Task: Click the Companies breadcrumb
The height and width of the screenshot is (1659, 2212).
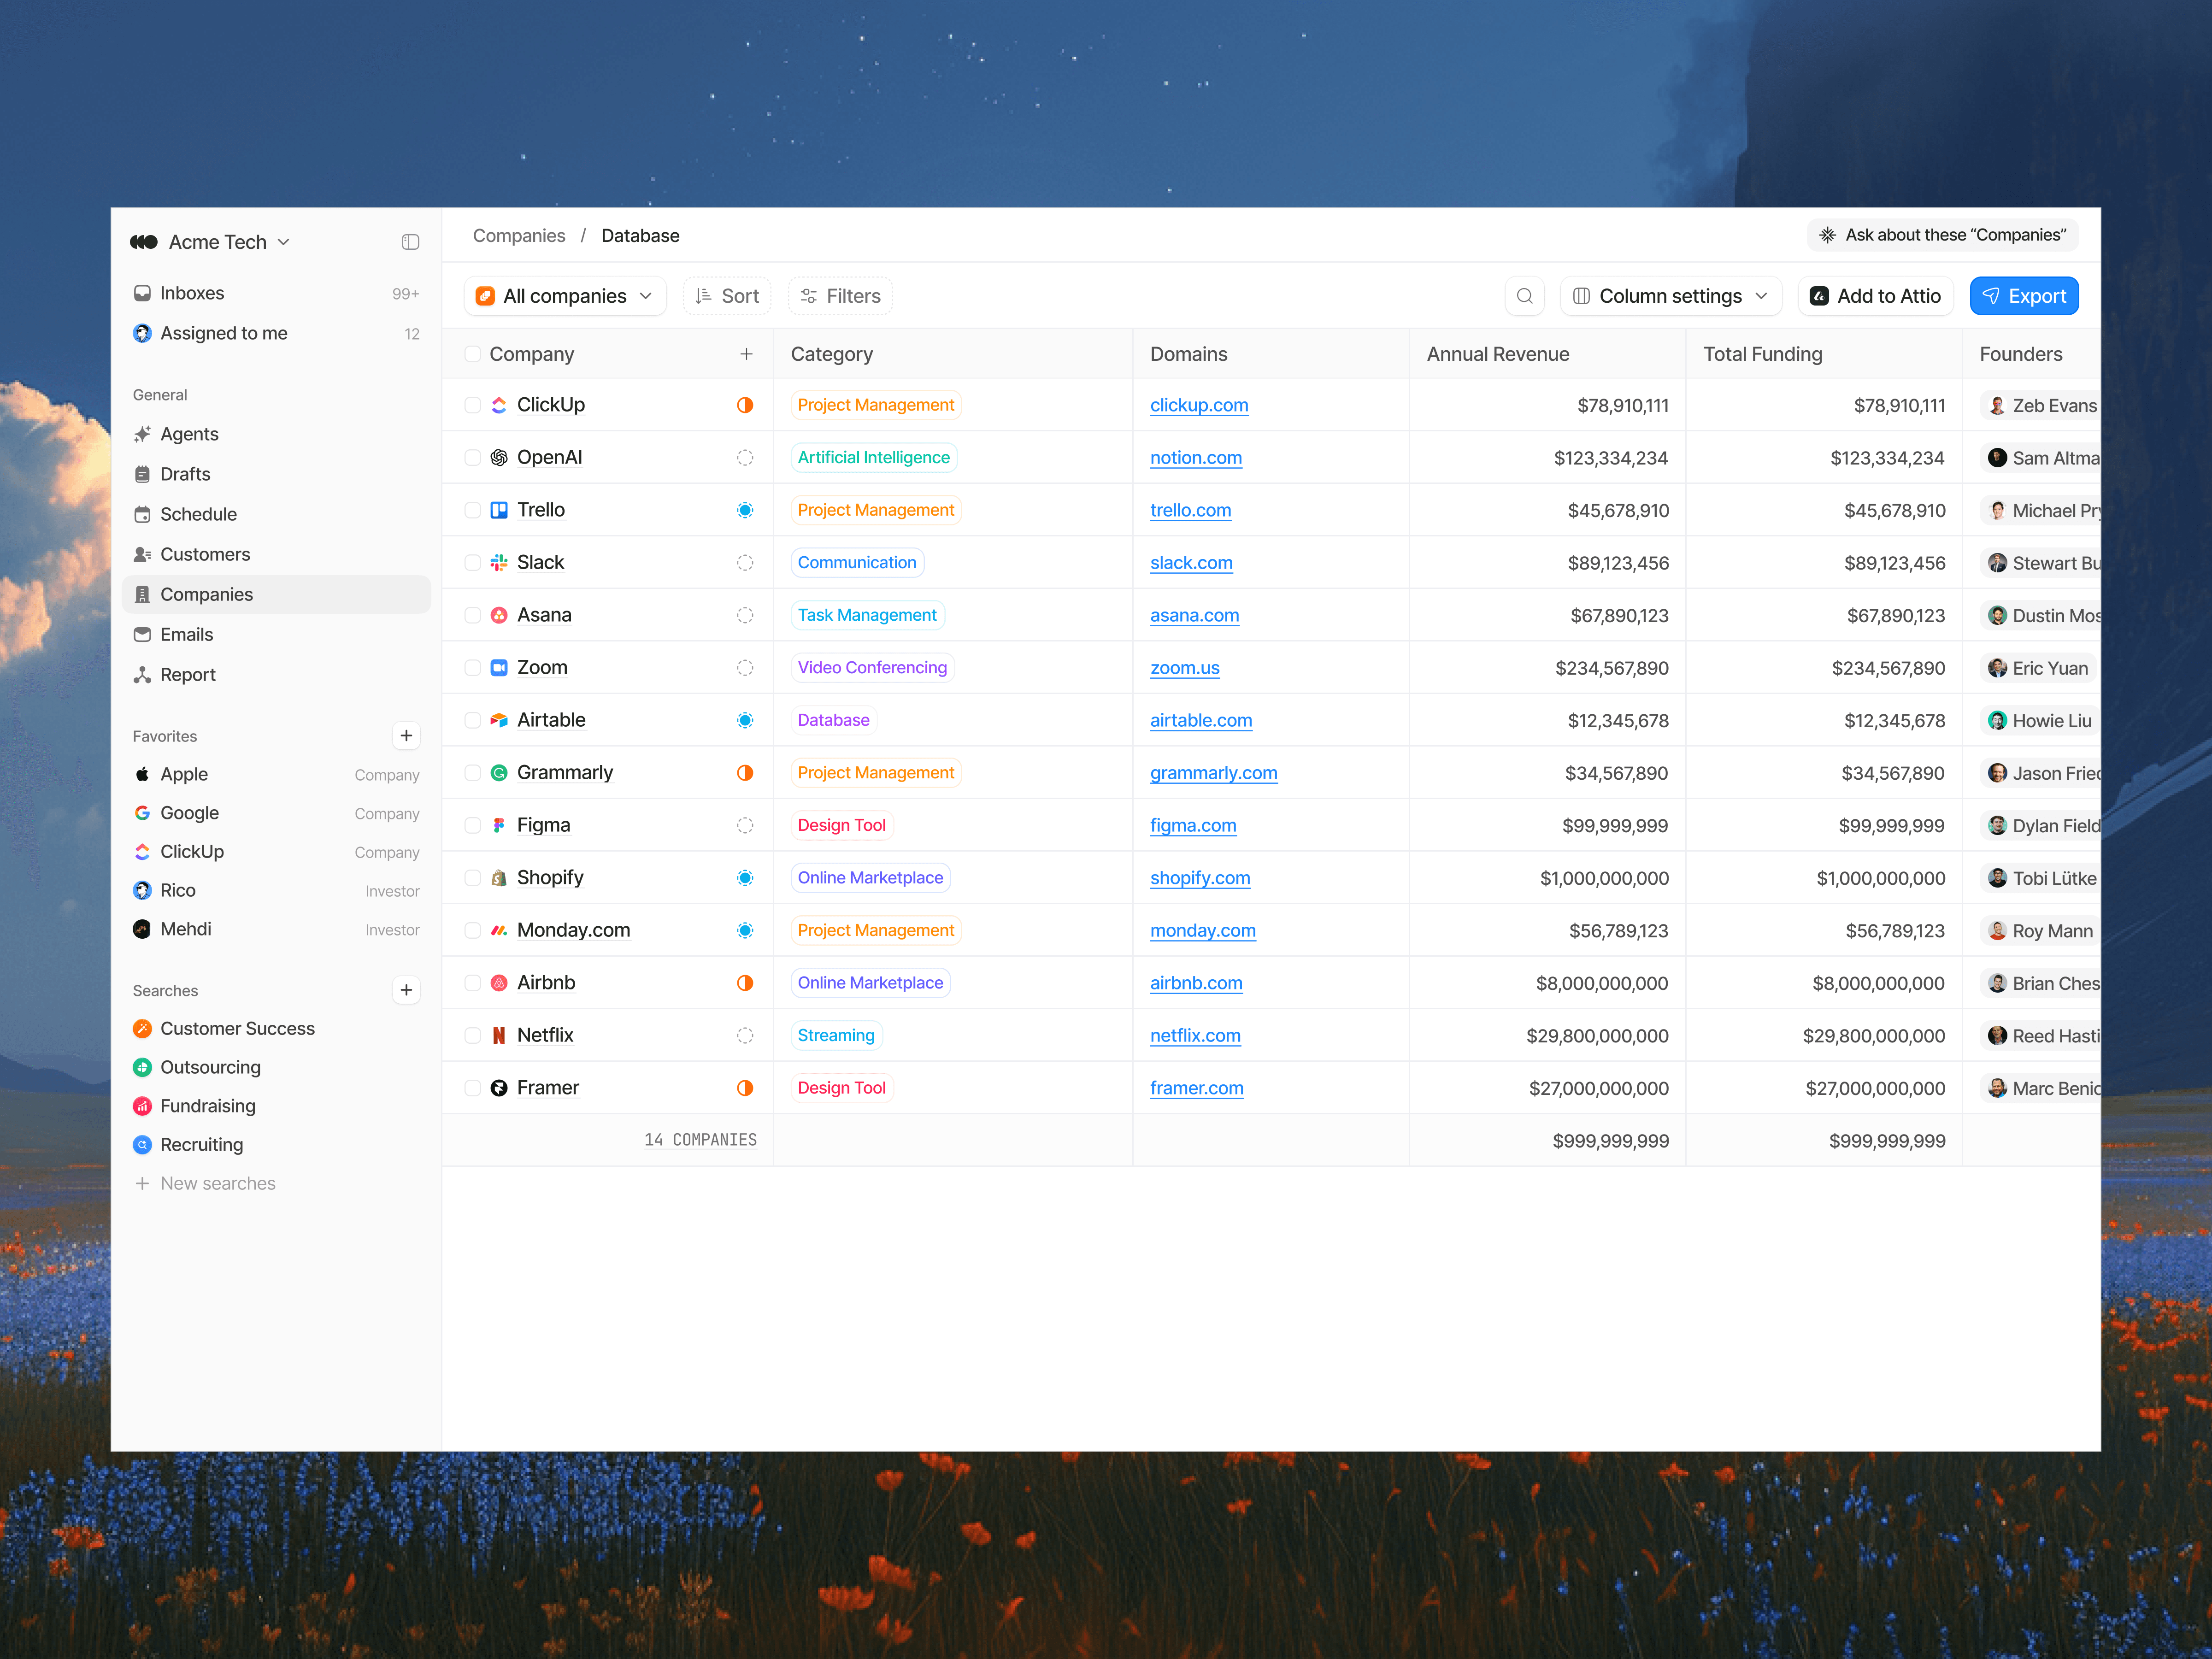Action: click(518, 236)
